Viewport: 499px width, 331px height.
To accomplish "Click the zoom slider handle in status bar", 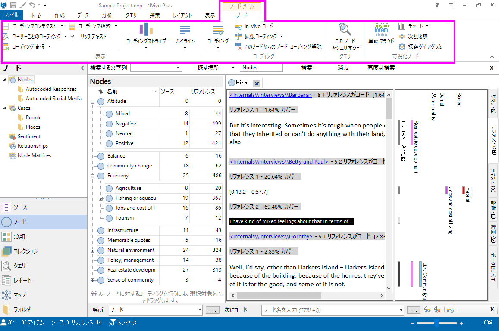I will tap(437, 323).
